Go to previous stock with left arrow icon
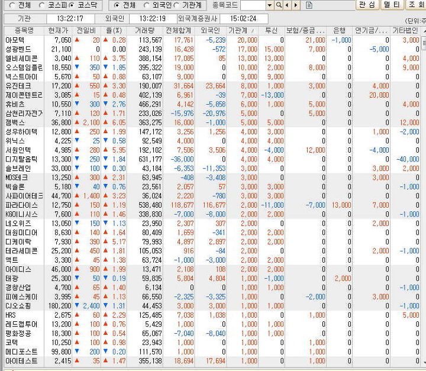Screen dimensions: 426x371 point(287,5)
